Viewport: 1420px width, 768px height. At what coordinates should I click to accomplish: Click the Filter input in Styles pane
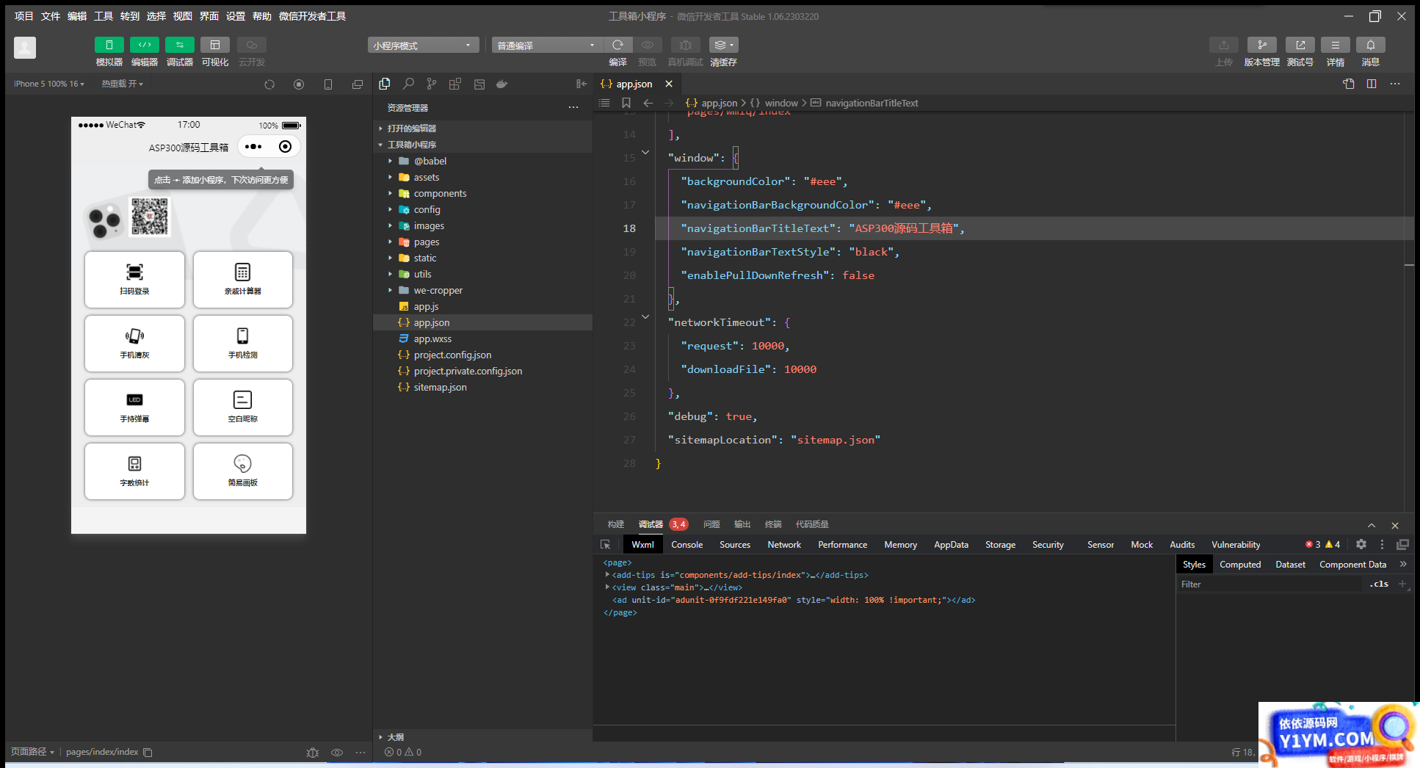1270,584
